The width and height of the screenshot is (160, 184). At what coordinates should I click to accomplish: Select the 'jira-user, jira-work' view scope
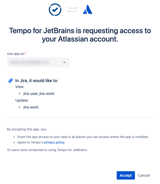(39, 94)
